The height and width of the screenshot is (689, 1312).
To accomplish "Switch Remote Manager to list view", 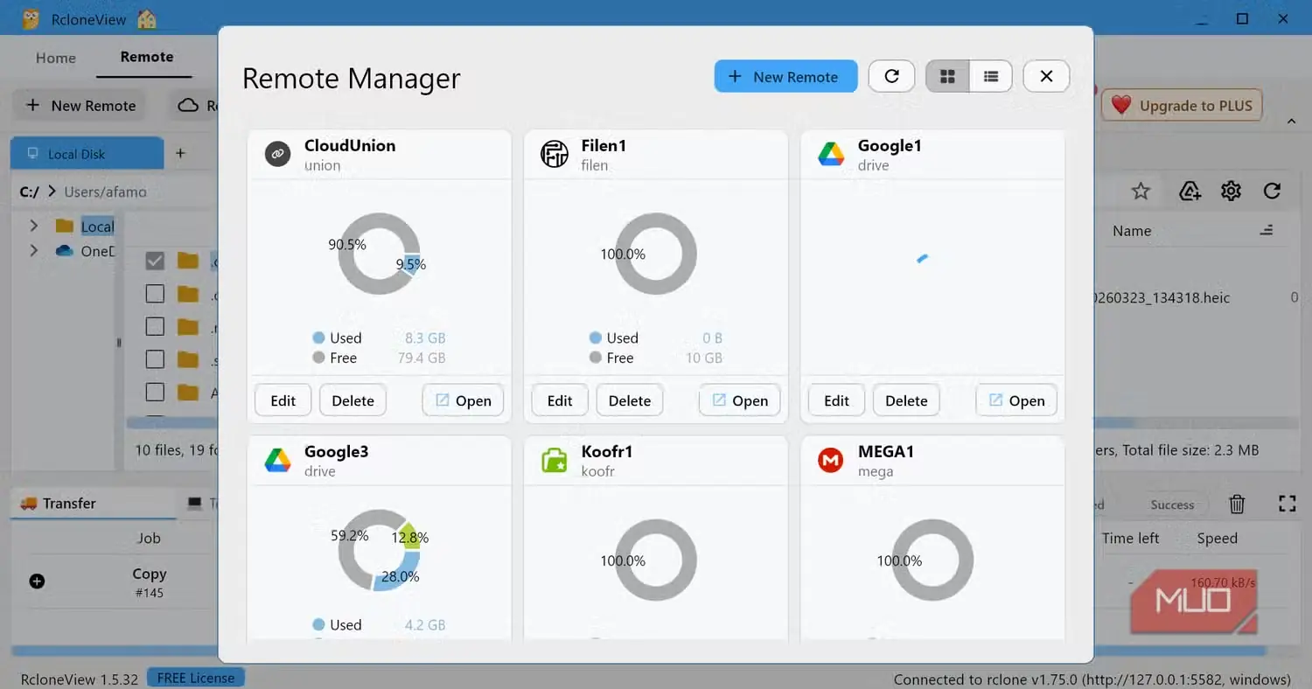I will tap(991, 76).
